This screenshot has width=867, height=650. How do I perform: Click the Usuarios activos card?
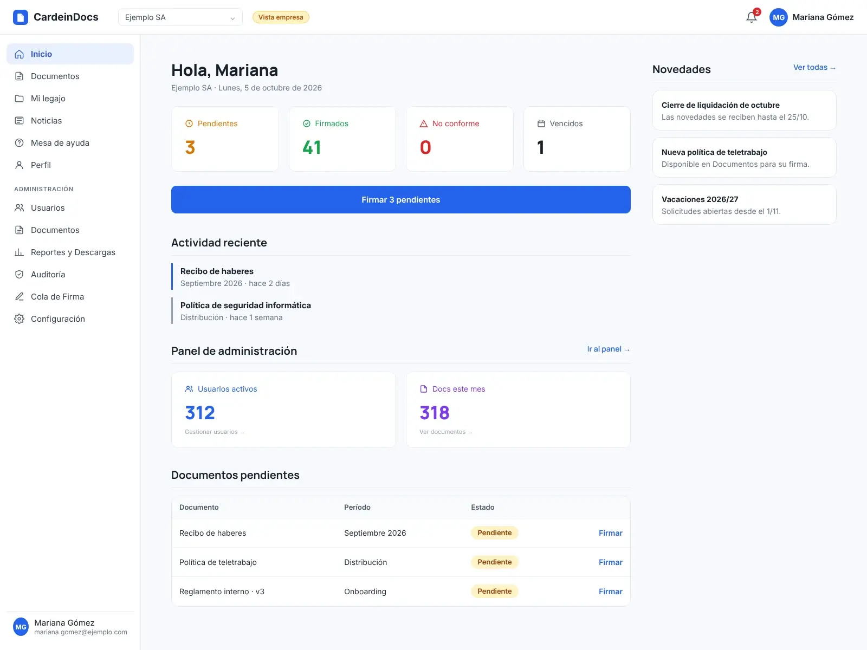[283, 410]
